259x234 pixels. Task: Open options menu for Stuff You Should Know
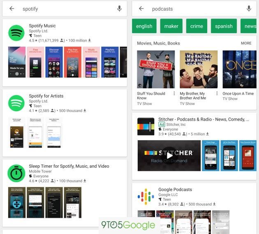(174, 94)
